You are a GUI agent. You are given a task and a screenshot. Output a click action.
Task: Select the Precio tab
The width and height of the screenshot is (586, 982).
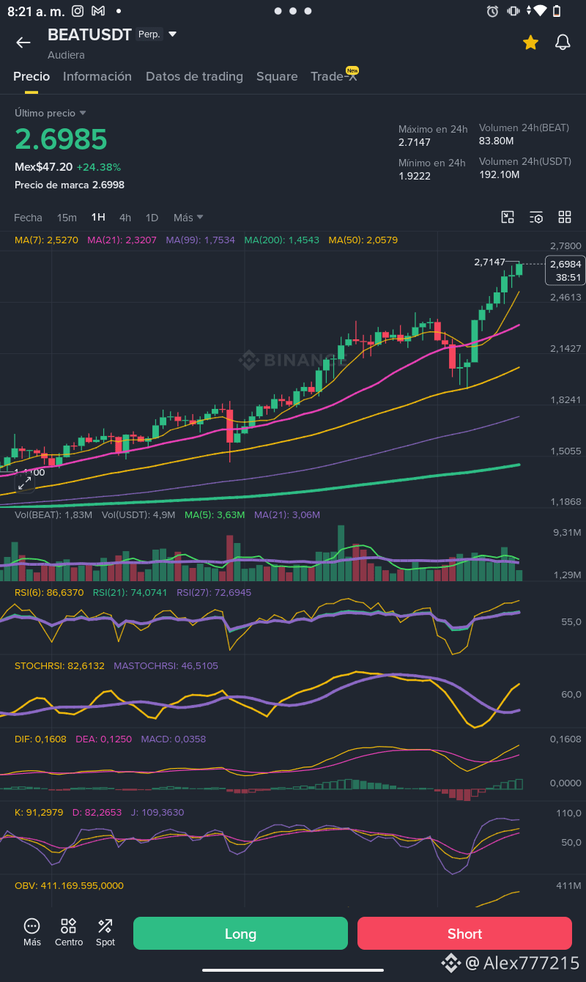[x=31, y=76]
